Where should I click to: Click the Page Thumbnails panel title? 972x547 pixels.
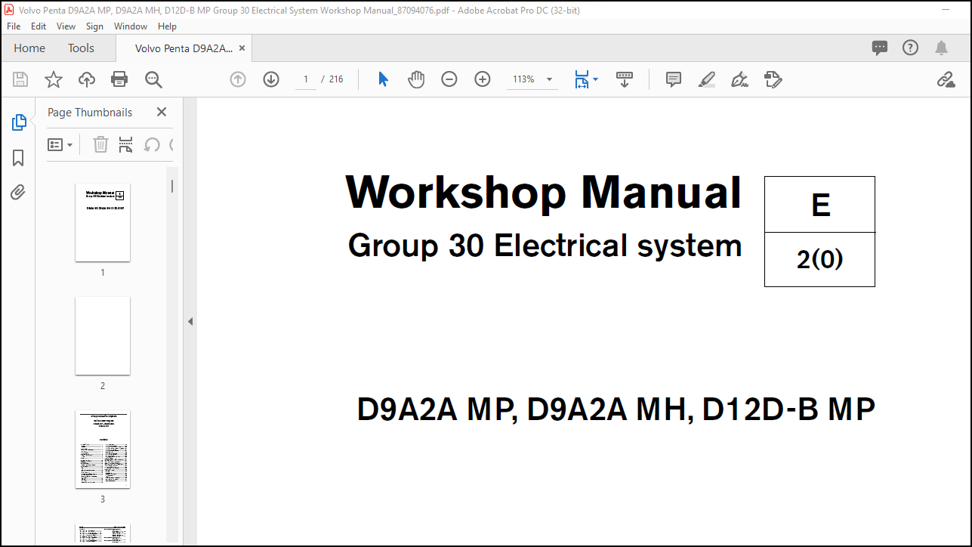click(x=90, y=112)
